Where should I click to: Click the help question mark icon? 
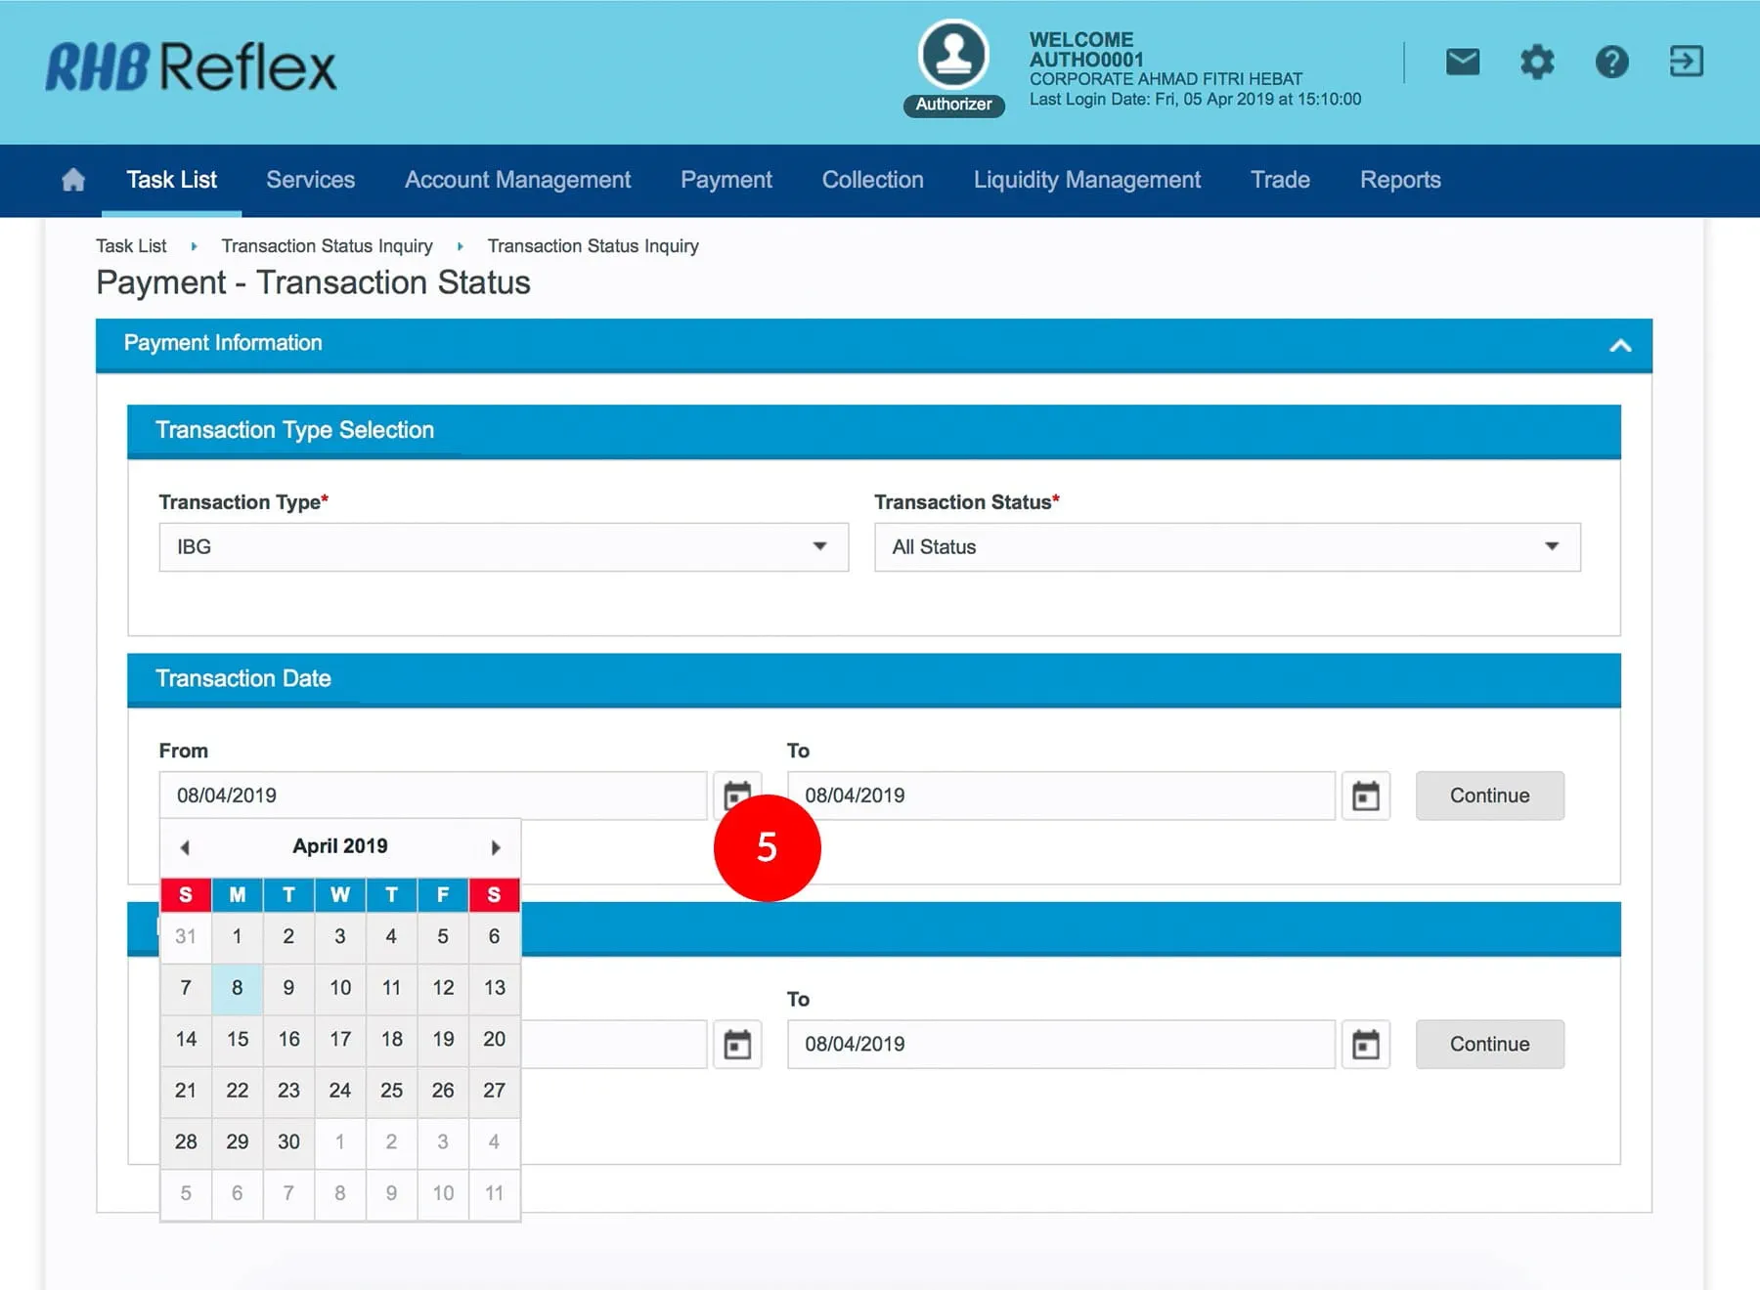pyautogui.click(x=1611, y=63)
